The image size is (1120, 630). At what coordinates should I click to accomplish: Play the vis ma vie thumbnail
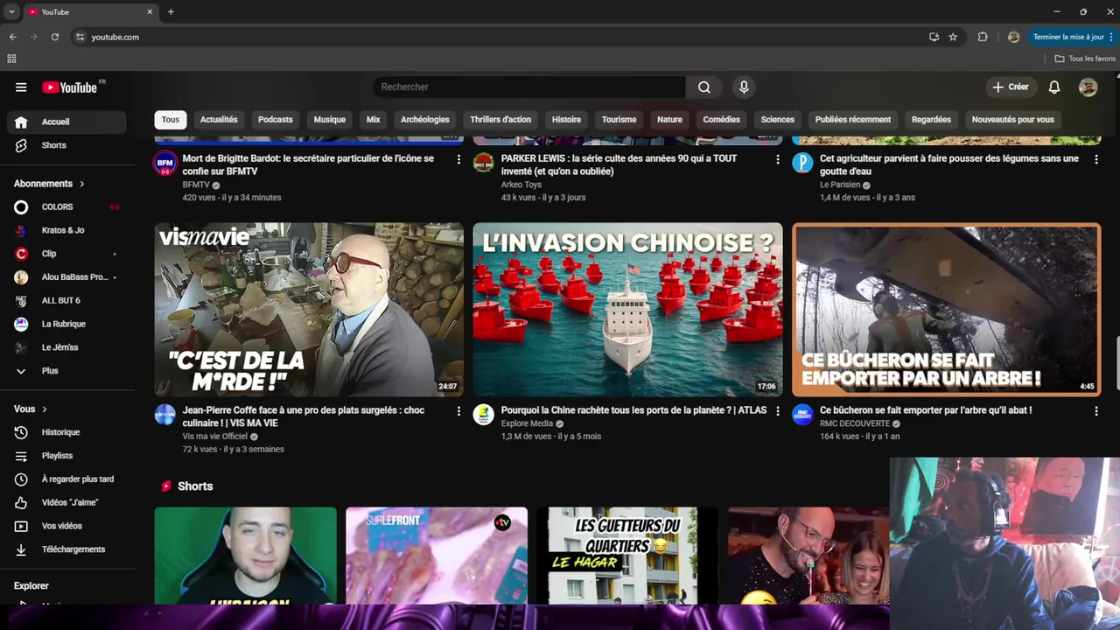pos(309,309)
